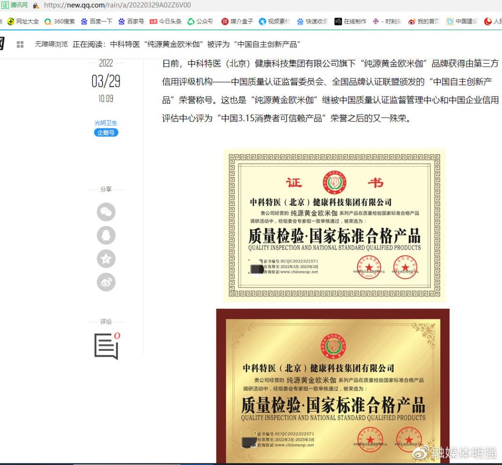
Task: Open the 百度一下 bookmark
Action: [97, 22]
